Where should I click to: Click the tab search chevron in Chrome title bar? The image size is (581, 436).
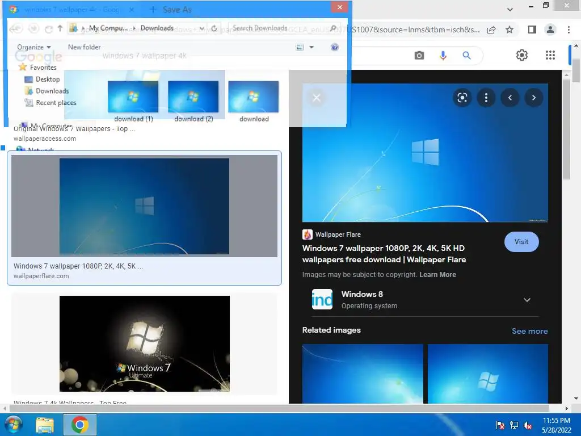510,9
